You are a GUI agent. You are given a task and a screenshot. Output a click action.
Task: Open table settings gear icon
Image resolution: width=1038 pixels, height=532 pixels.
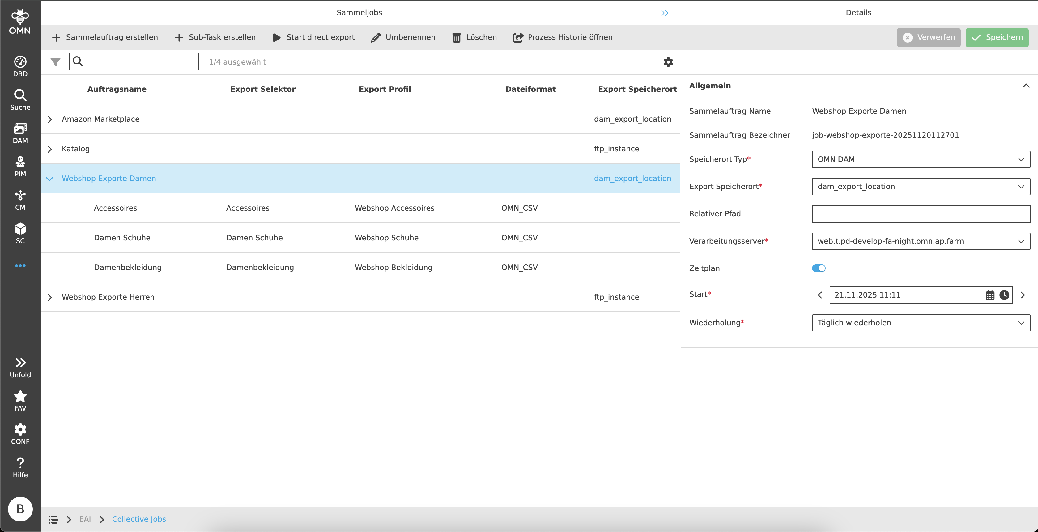668,62
